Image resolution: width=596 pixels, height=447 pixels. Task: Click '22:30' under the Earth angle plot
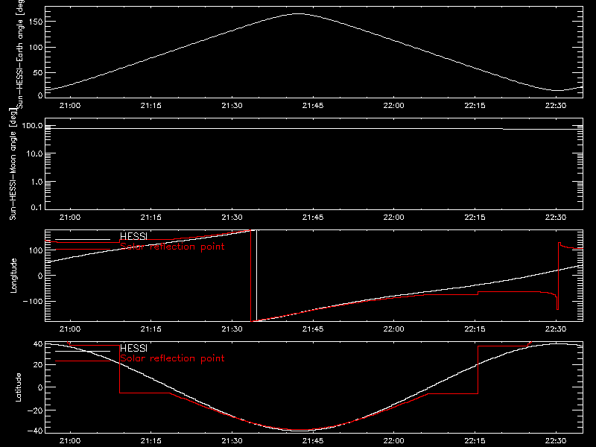pos(556,106)
